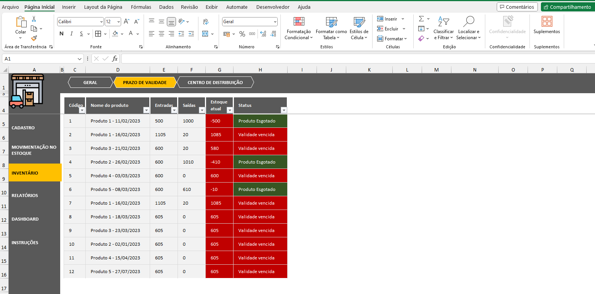Click the Comentários button

pyautogui.click(x=517, y=7)
